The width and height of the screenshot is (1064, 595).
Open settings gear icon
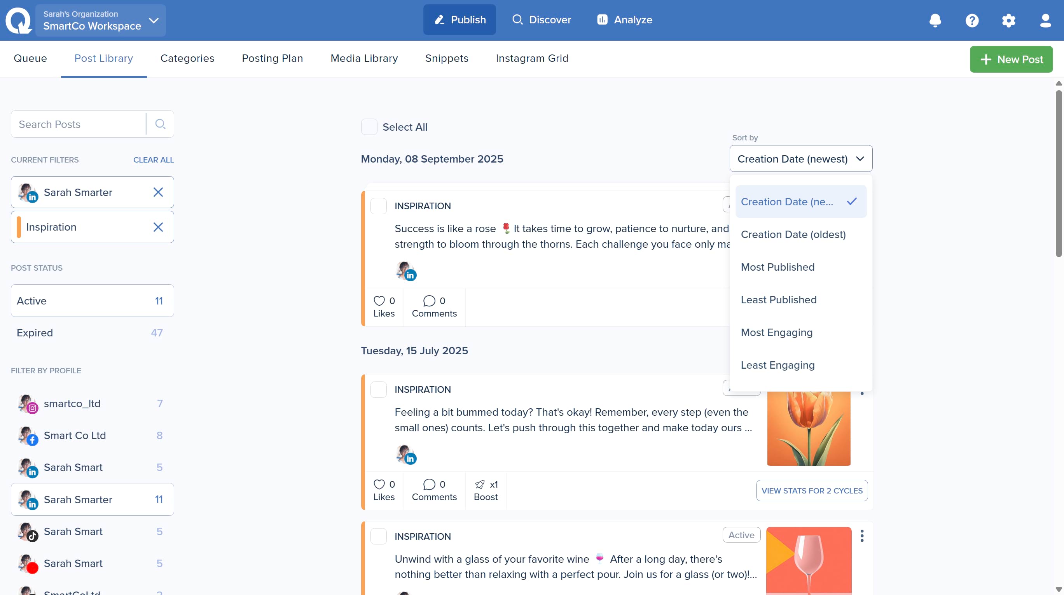point(1009,20)
